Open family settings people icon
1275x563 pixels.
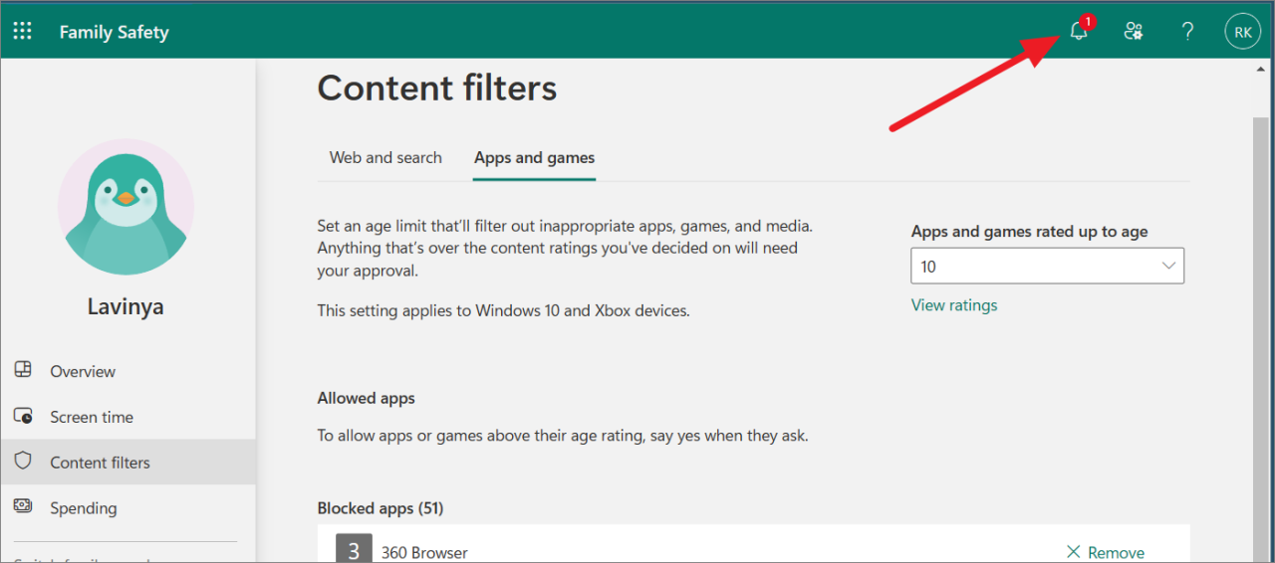[1134, 31]
